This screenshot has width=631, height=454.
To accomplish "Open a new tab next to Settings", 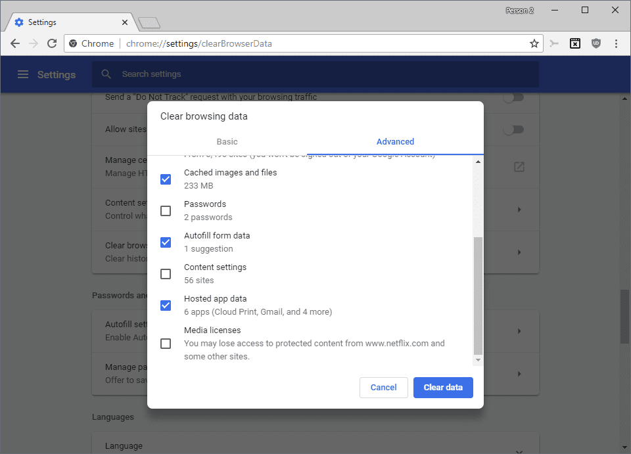I will 149,23.
